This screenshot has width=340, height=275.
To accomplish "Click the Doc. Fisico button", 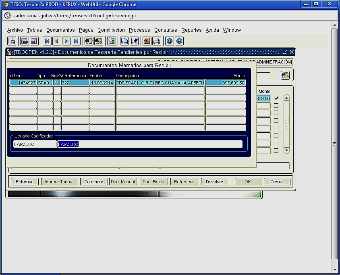I will click(153, 182).
